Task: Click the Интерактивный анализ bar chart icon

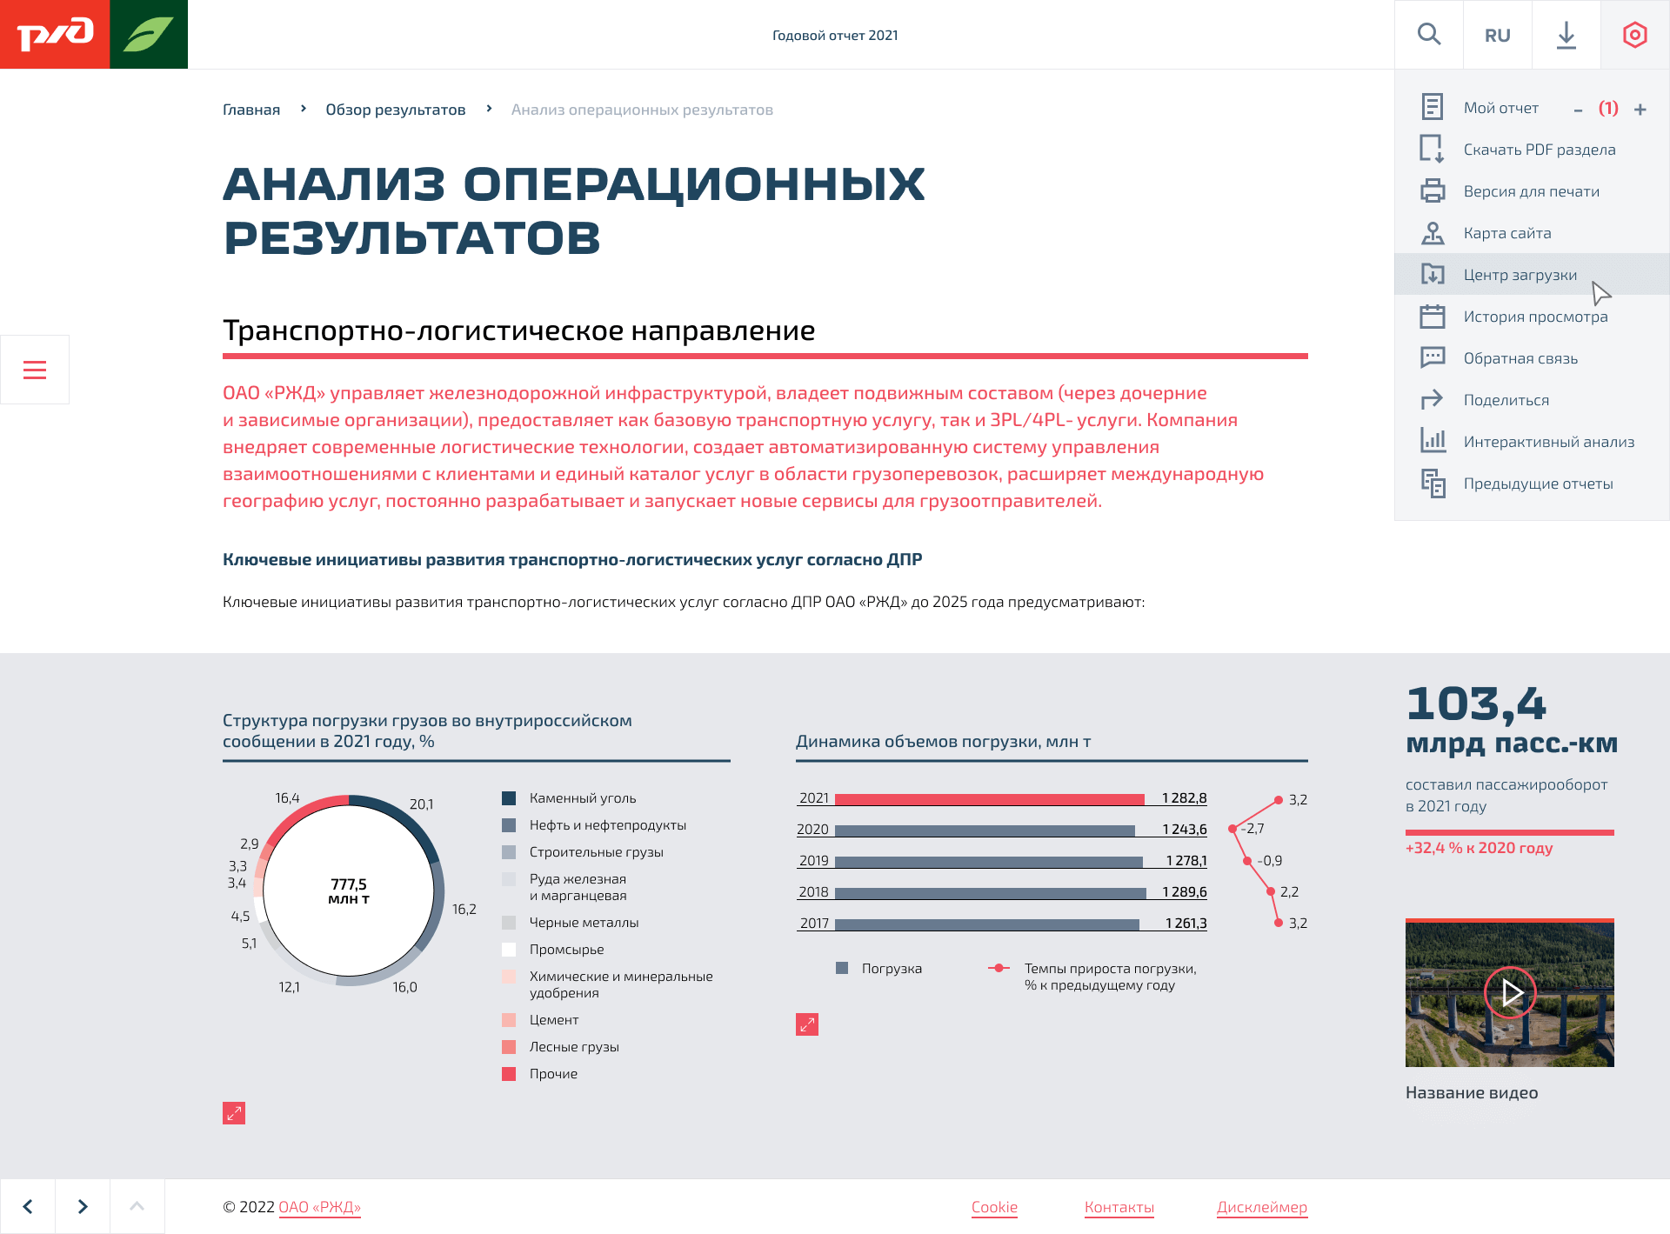Action: click(1433, 441)
